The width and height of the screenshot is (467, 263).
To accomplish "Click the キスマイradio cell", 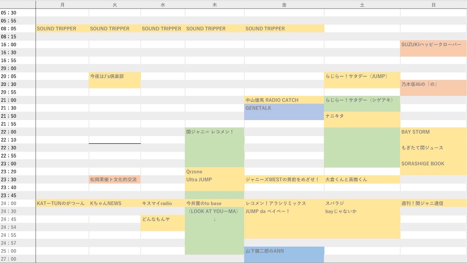I will pyautogui.click(x=163, y=203).
